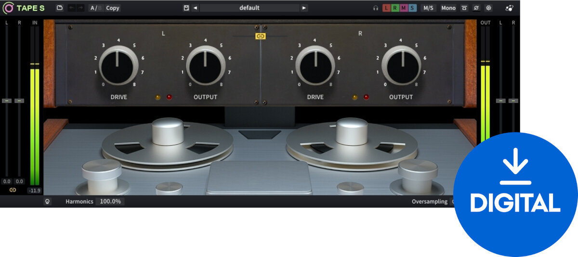This screenshot has width=578, height=257.
Task: Click the lightbulb hints icon
Action: pyautogui.click(x=47, y=201)
